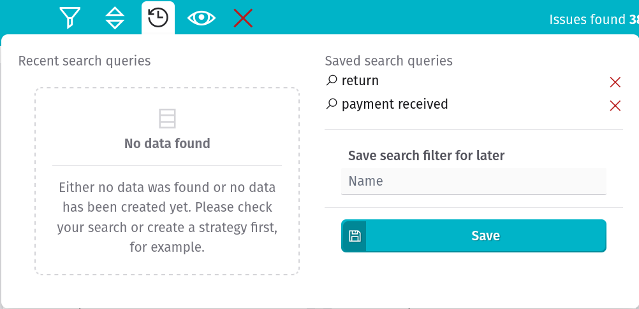Remove the "payment received" saved query
This screenshot has height=309, width=639.
coord(615,106)
